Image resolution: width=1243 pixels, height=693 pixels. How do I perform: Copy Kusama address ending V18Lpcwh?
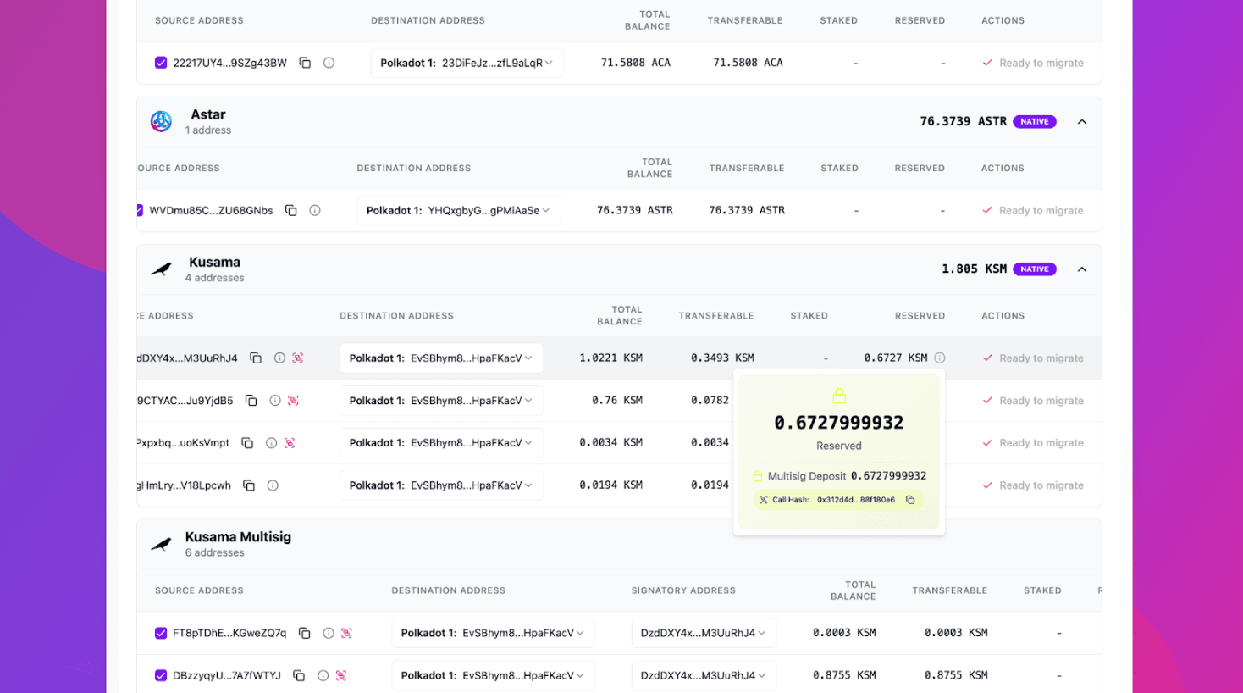249,485
